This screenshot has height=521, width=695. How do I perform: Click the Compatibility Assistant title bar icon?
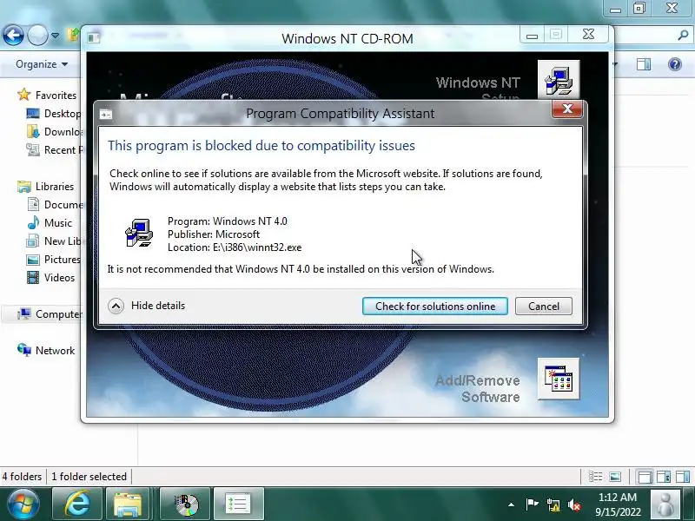106,115
